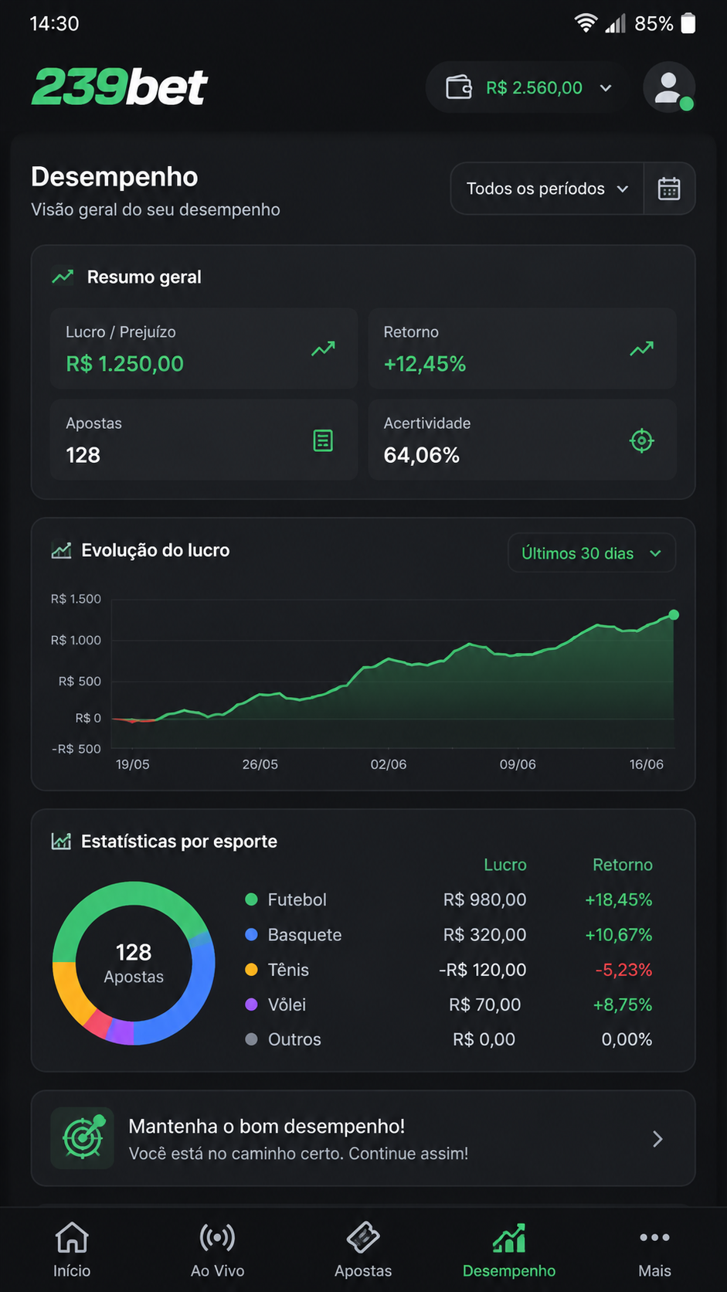Screen dimensions: 727x1292
Task: Select the Desempenho bottom tab
Action: [x=509, y=1249]
